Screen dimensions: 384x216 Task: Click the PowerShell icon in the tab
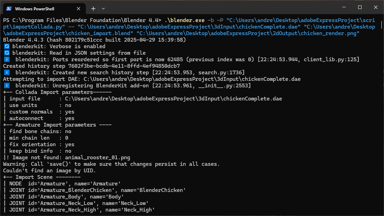[x=9, y=9]
